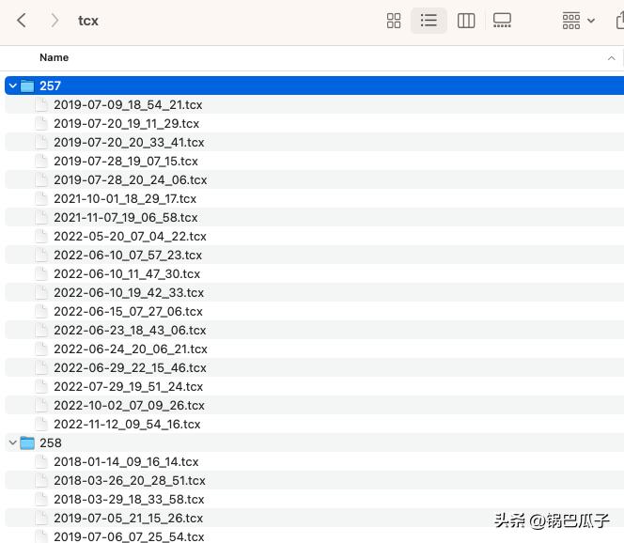Click document icon of 2022-07-29_19_51_24.tcx
The width and height of the screenshot is (624, 543).
click(x=41, y=386)
